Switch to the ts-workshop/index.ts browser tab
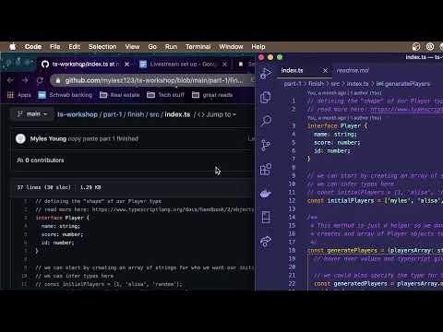The width and height of the screenshot is (443, 332). tap(85, 64)
